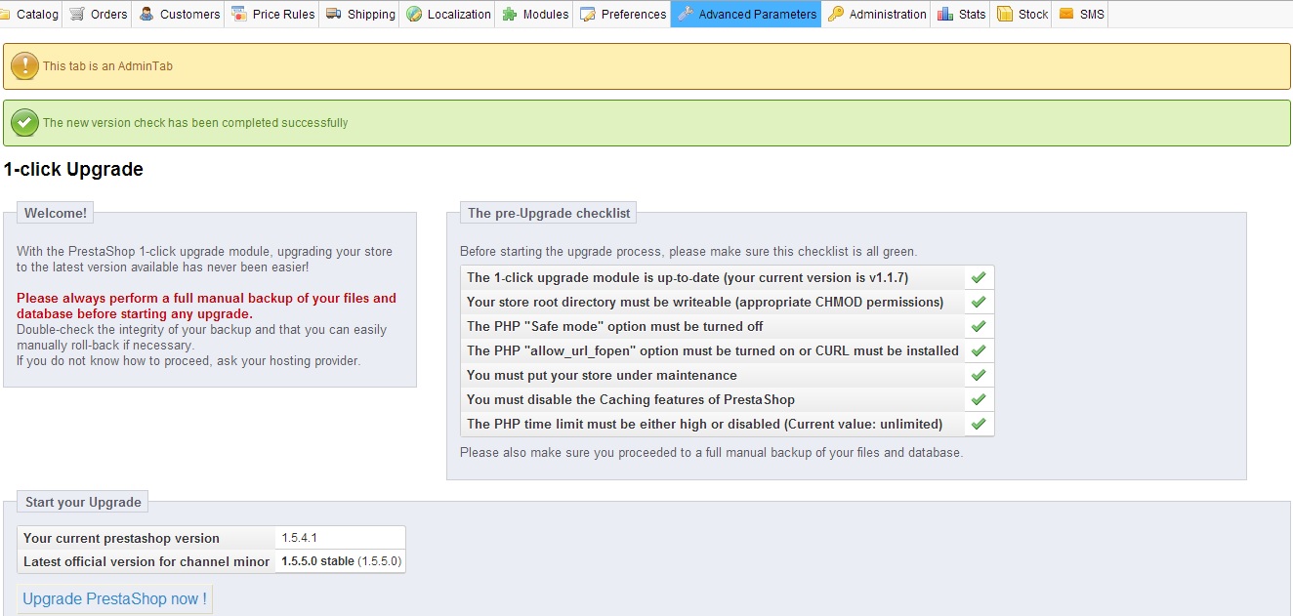Click the ask your hosting provider sentence

tap(188, 360)
